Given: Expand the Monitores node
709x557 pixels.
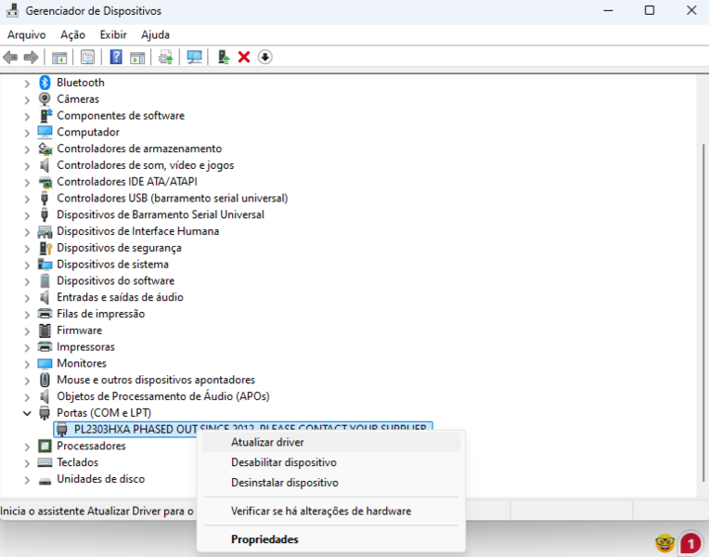Looking at the screenshot, I should (x=27, y=364).
